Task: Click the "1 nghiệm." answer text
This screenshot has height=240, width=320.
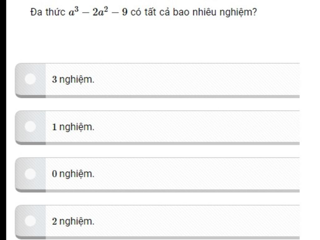Action: click(73, 127)
